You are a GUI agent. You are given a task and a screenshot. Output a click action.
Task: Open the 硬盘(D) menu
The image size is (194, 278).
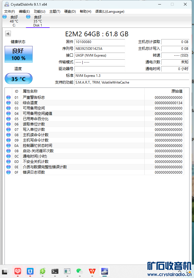point(70,12)
